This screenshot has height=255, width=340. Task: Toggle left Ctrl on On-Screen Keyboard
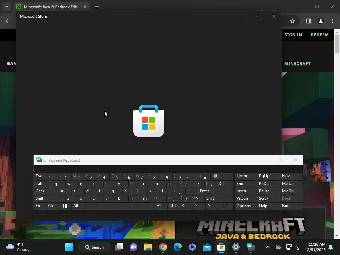point(52,206)
